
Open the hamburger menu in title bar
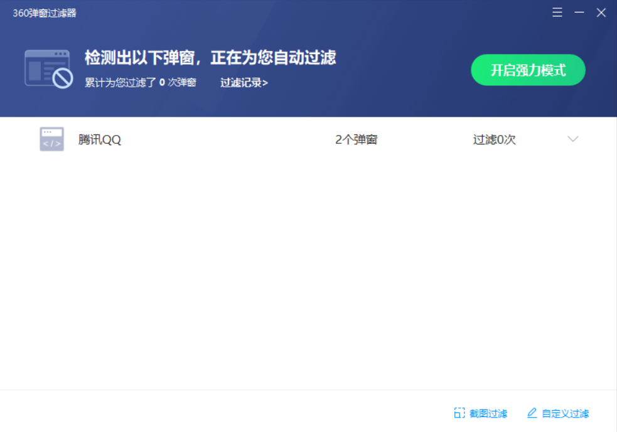click(x=557, y=13)
